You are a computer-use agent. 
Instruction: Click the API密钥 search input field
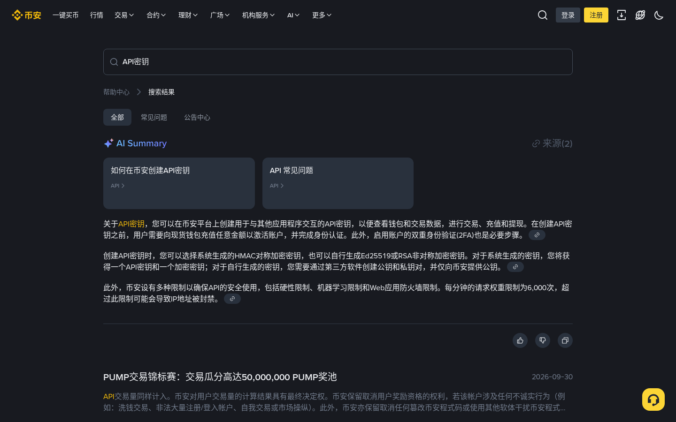pyautogui.click(x=338, y=62)
